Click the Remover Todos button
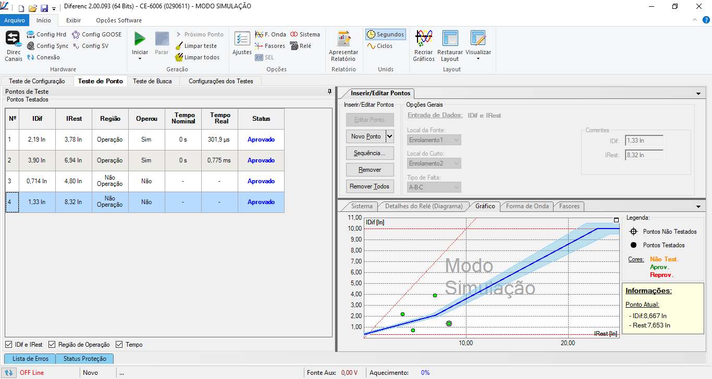 click(x=370, y=186)
